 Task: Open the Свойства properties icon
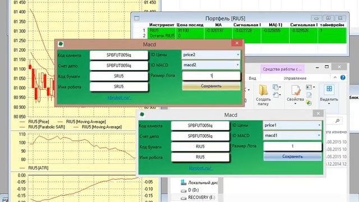click(x=296, y=90)
